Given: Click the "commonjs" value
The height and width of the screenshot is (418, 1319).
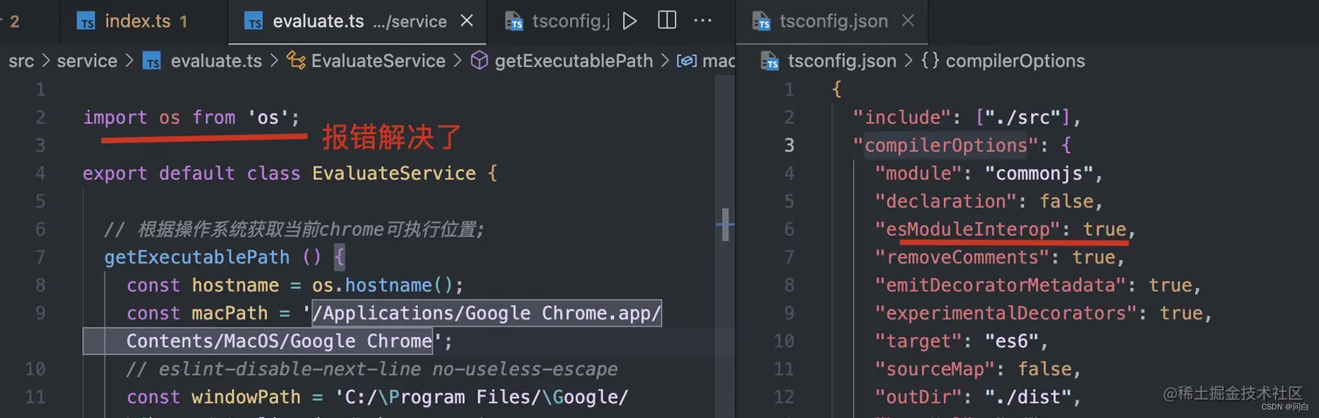Looking at the screenshot, I should [1039, 173].
